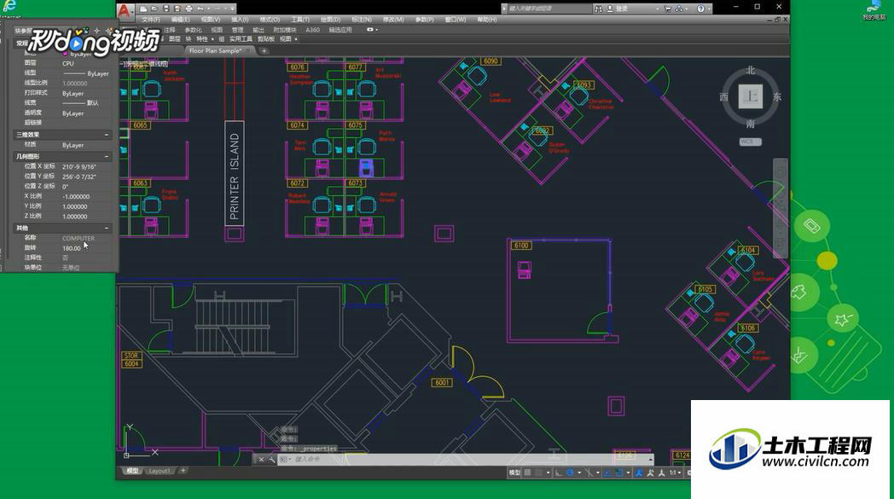Click the 图层 ribbon panel button

[175, 38]
